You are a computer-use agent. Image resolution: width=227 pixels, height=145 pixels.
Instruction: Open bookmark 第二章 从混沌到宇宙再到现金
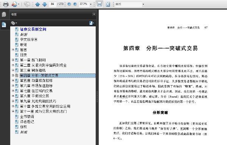pos(43,65)
